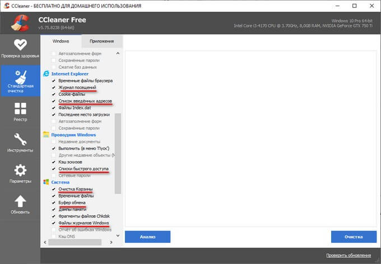Click the Internet Explorer group icon
This screenshot has height=264, width=381.
point(46,74)
